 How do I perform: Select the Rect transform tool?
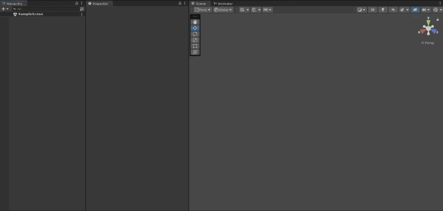pyautogui.click(x=195, y=46)
